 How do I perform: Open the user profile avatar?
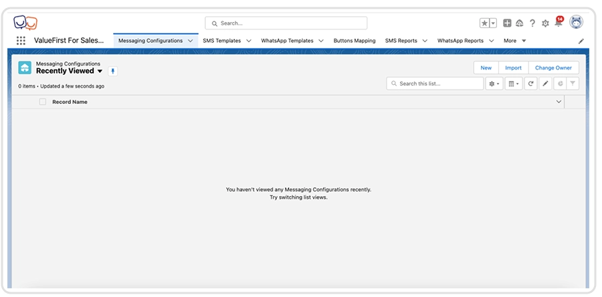coord(576,23)
